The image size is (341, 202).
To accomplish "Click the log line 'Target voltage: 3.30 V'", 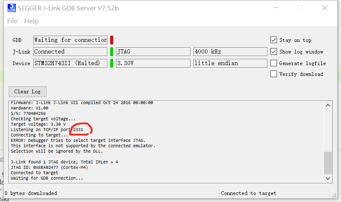I will tap(38, 124).
